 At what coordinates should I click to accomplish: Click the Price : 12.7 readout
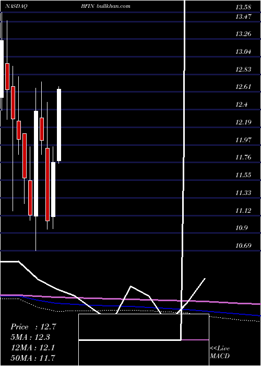point(33,327)
